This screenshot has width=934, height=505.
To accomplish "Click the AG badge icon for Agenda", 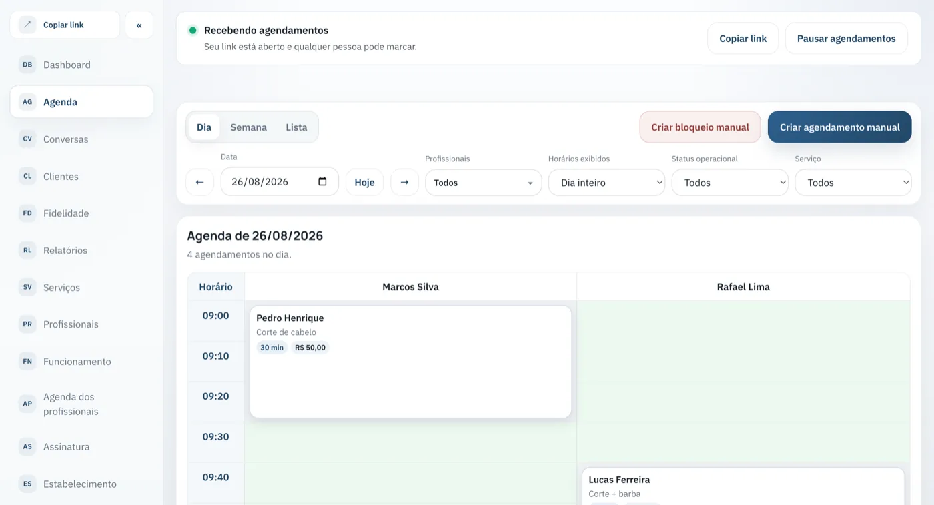I will point(27,102).
